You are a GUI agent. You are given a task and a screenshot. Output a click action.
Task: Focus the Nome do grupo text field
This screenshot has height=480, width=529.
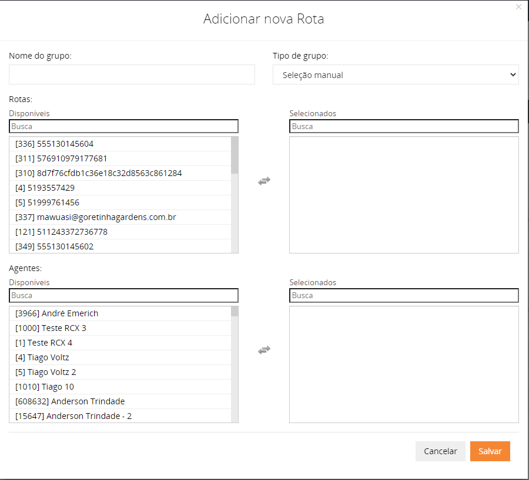click(x=132, y=75)
